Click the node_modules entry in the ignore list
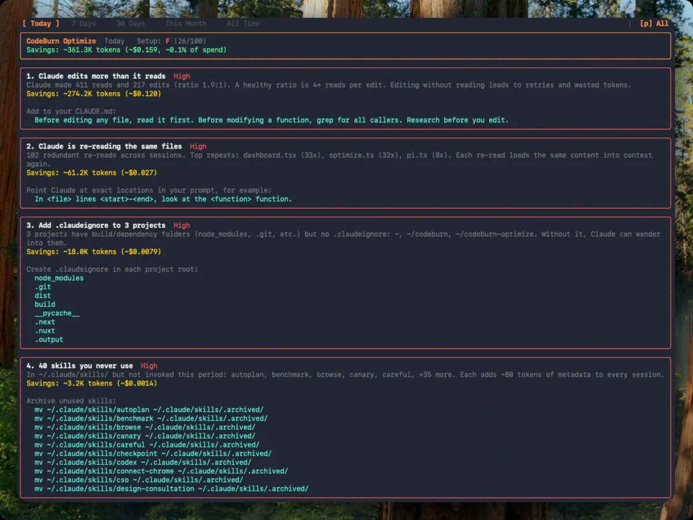The image size is (693, 520). 58,278
